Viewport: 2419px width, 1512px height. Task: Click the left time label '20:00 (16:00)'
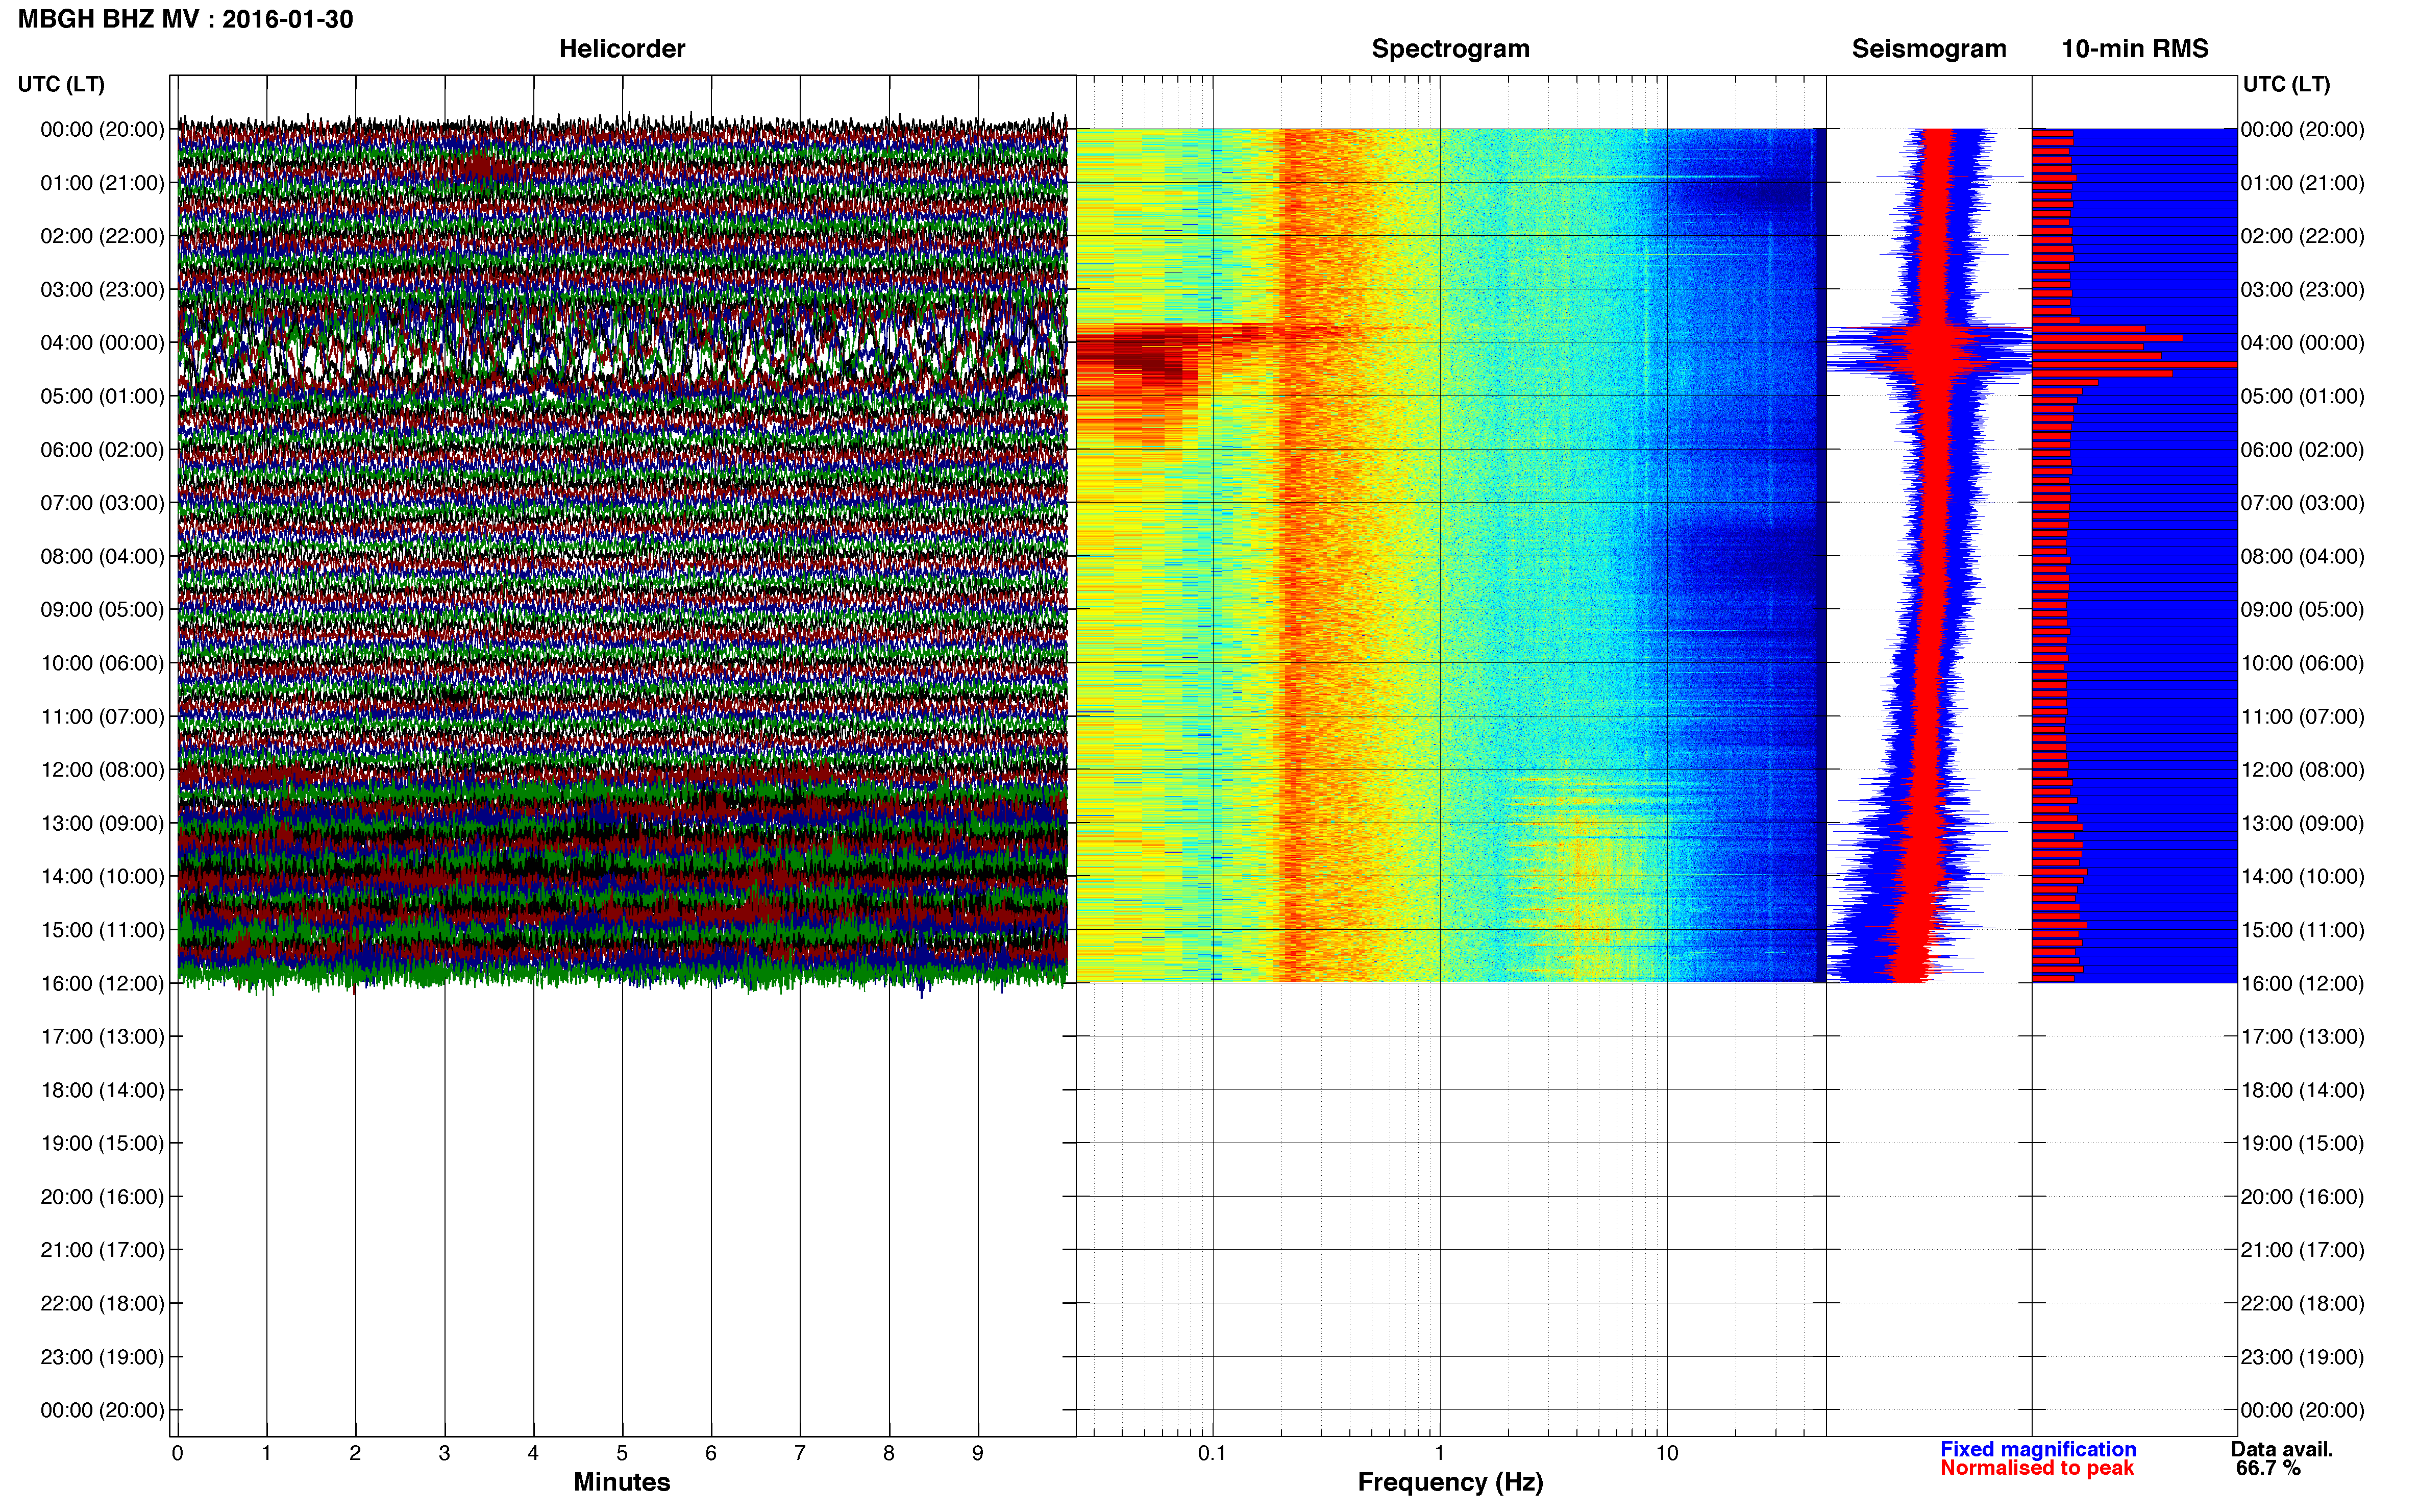(x=102, y=1196)
